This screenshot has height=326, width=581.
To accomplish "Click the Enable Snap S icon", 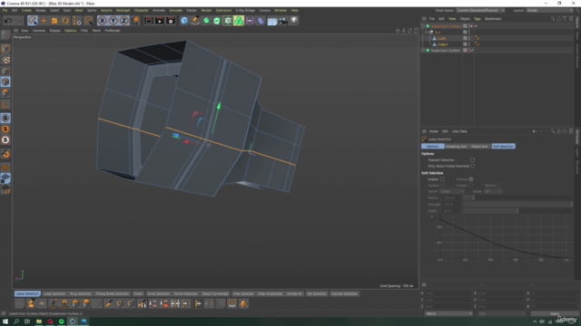I will 5,119.
